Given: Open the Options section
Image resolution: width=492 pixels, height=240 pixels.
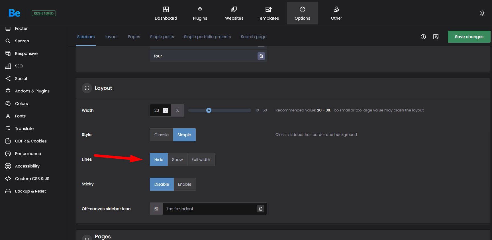Looking at the screenshot, I should tap(303, 13).
